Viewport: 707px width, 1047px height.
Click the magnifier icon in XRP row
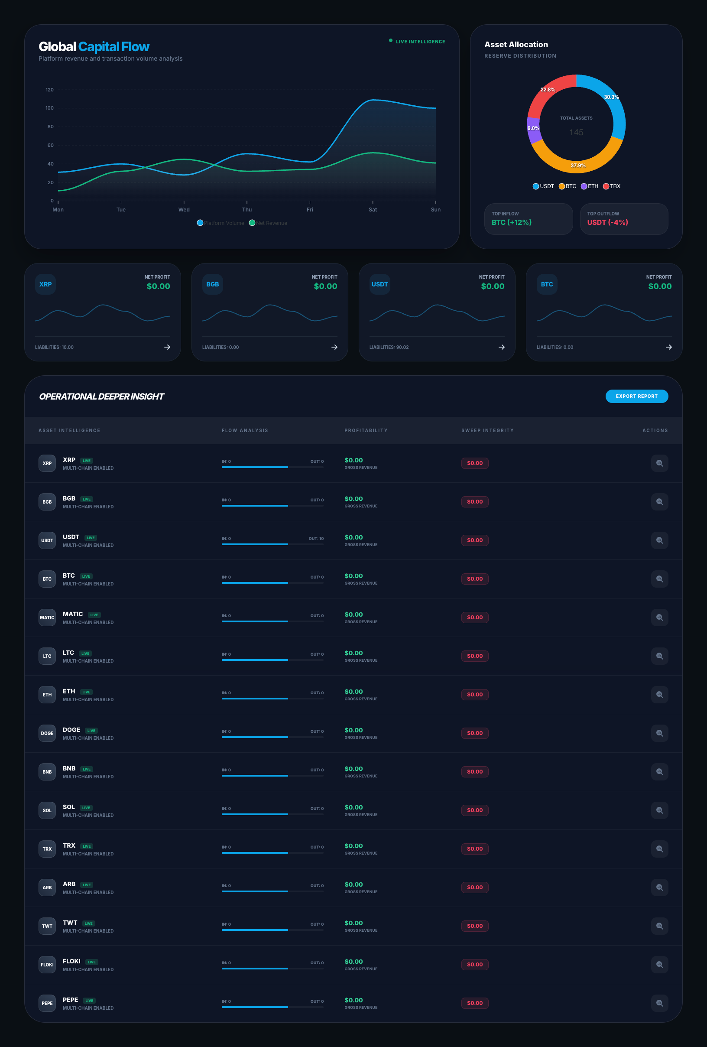pyautogui.click(x=659, y=463)
